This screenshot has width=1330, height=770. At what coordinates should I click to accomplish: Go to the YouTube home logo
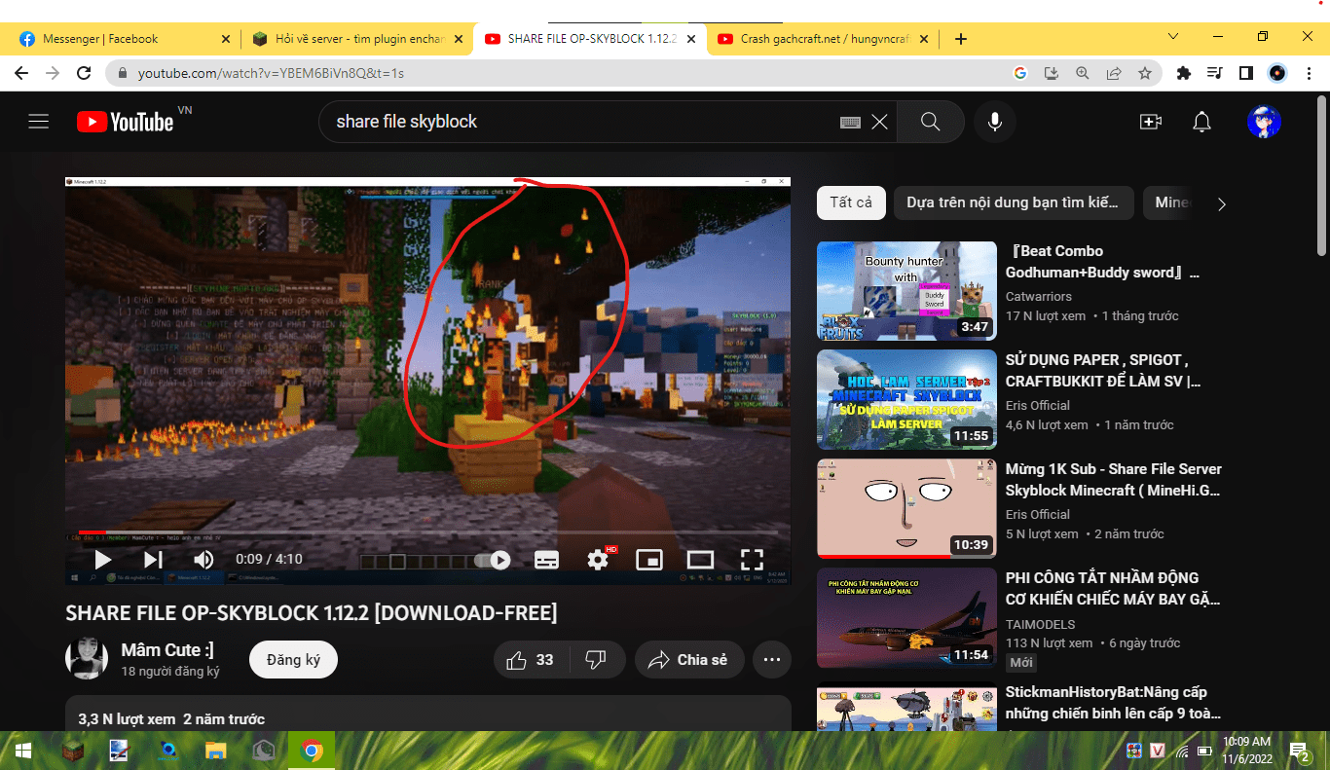(126, 122)
